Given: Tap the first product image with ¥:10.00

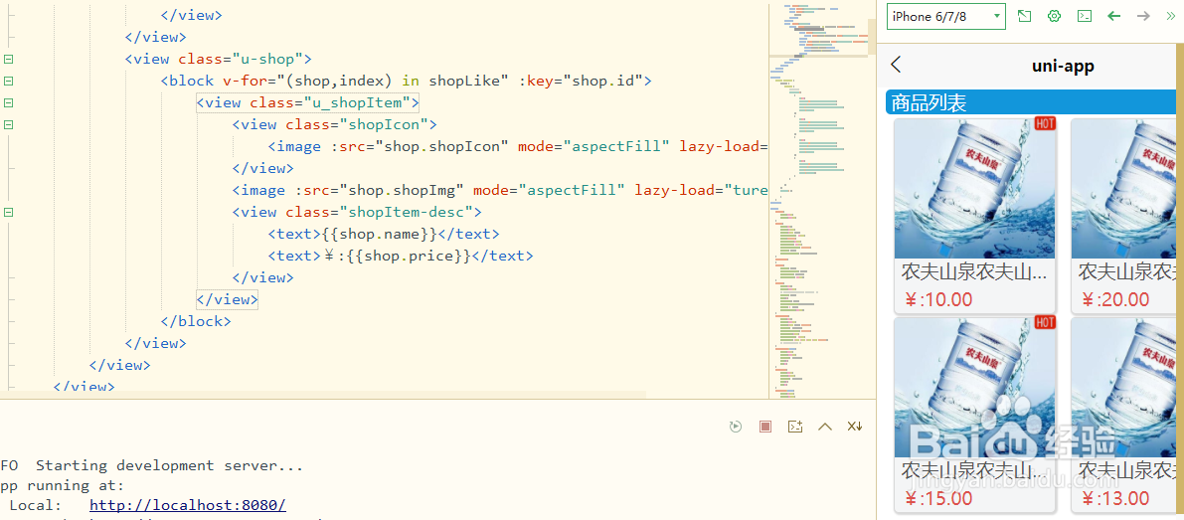Looking at the screenshot, I should pos(975,188).
